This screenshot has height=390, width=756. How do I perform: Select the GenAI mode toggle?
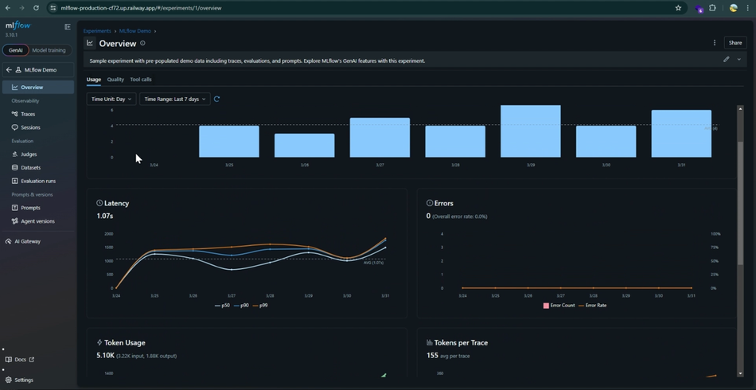click(x=15, y=50)
